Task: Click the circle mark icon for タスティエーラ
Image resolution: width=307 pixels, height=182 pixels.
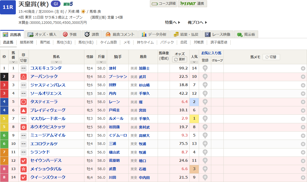Action: (24, 102)
